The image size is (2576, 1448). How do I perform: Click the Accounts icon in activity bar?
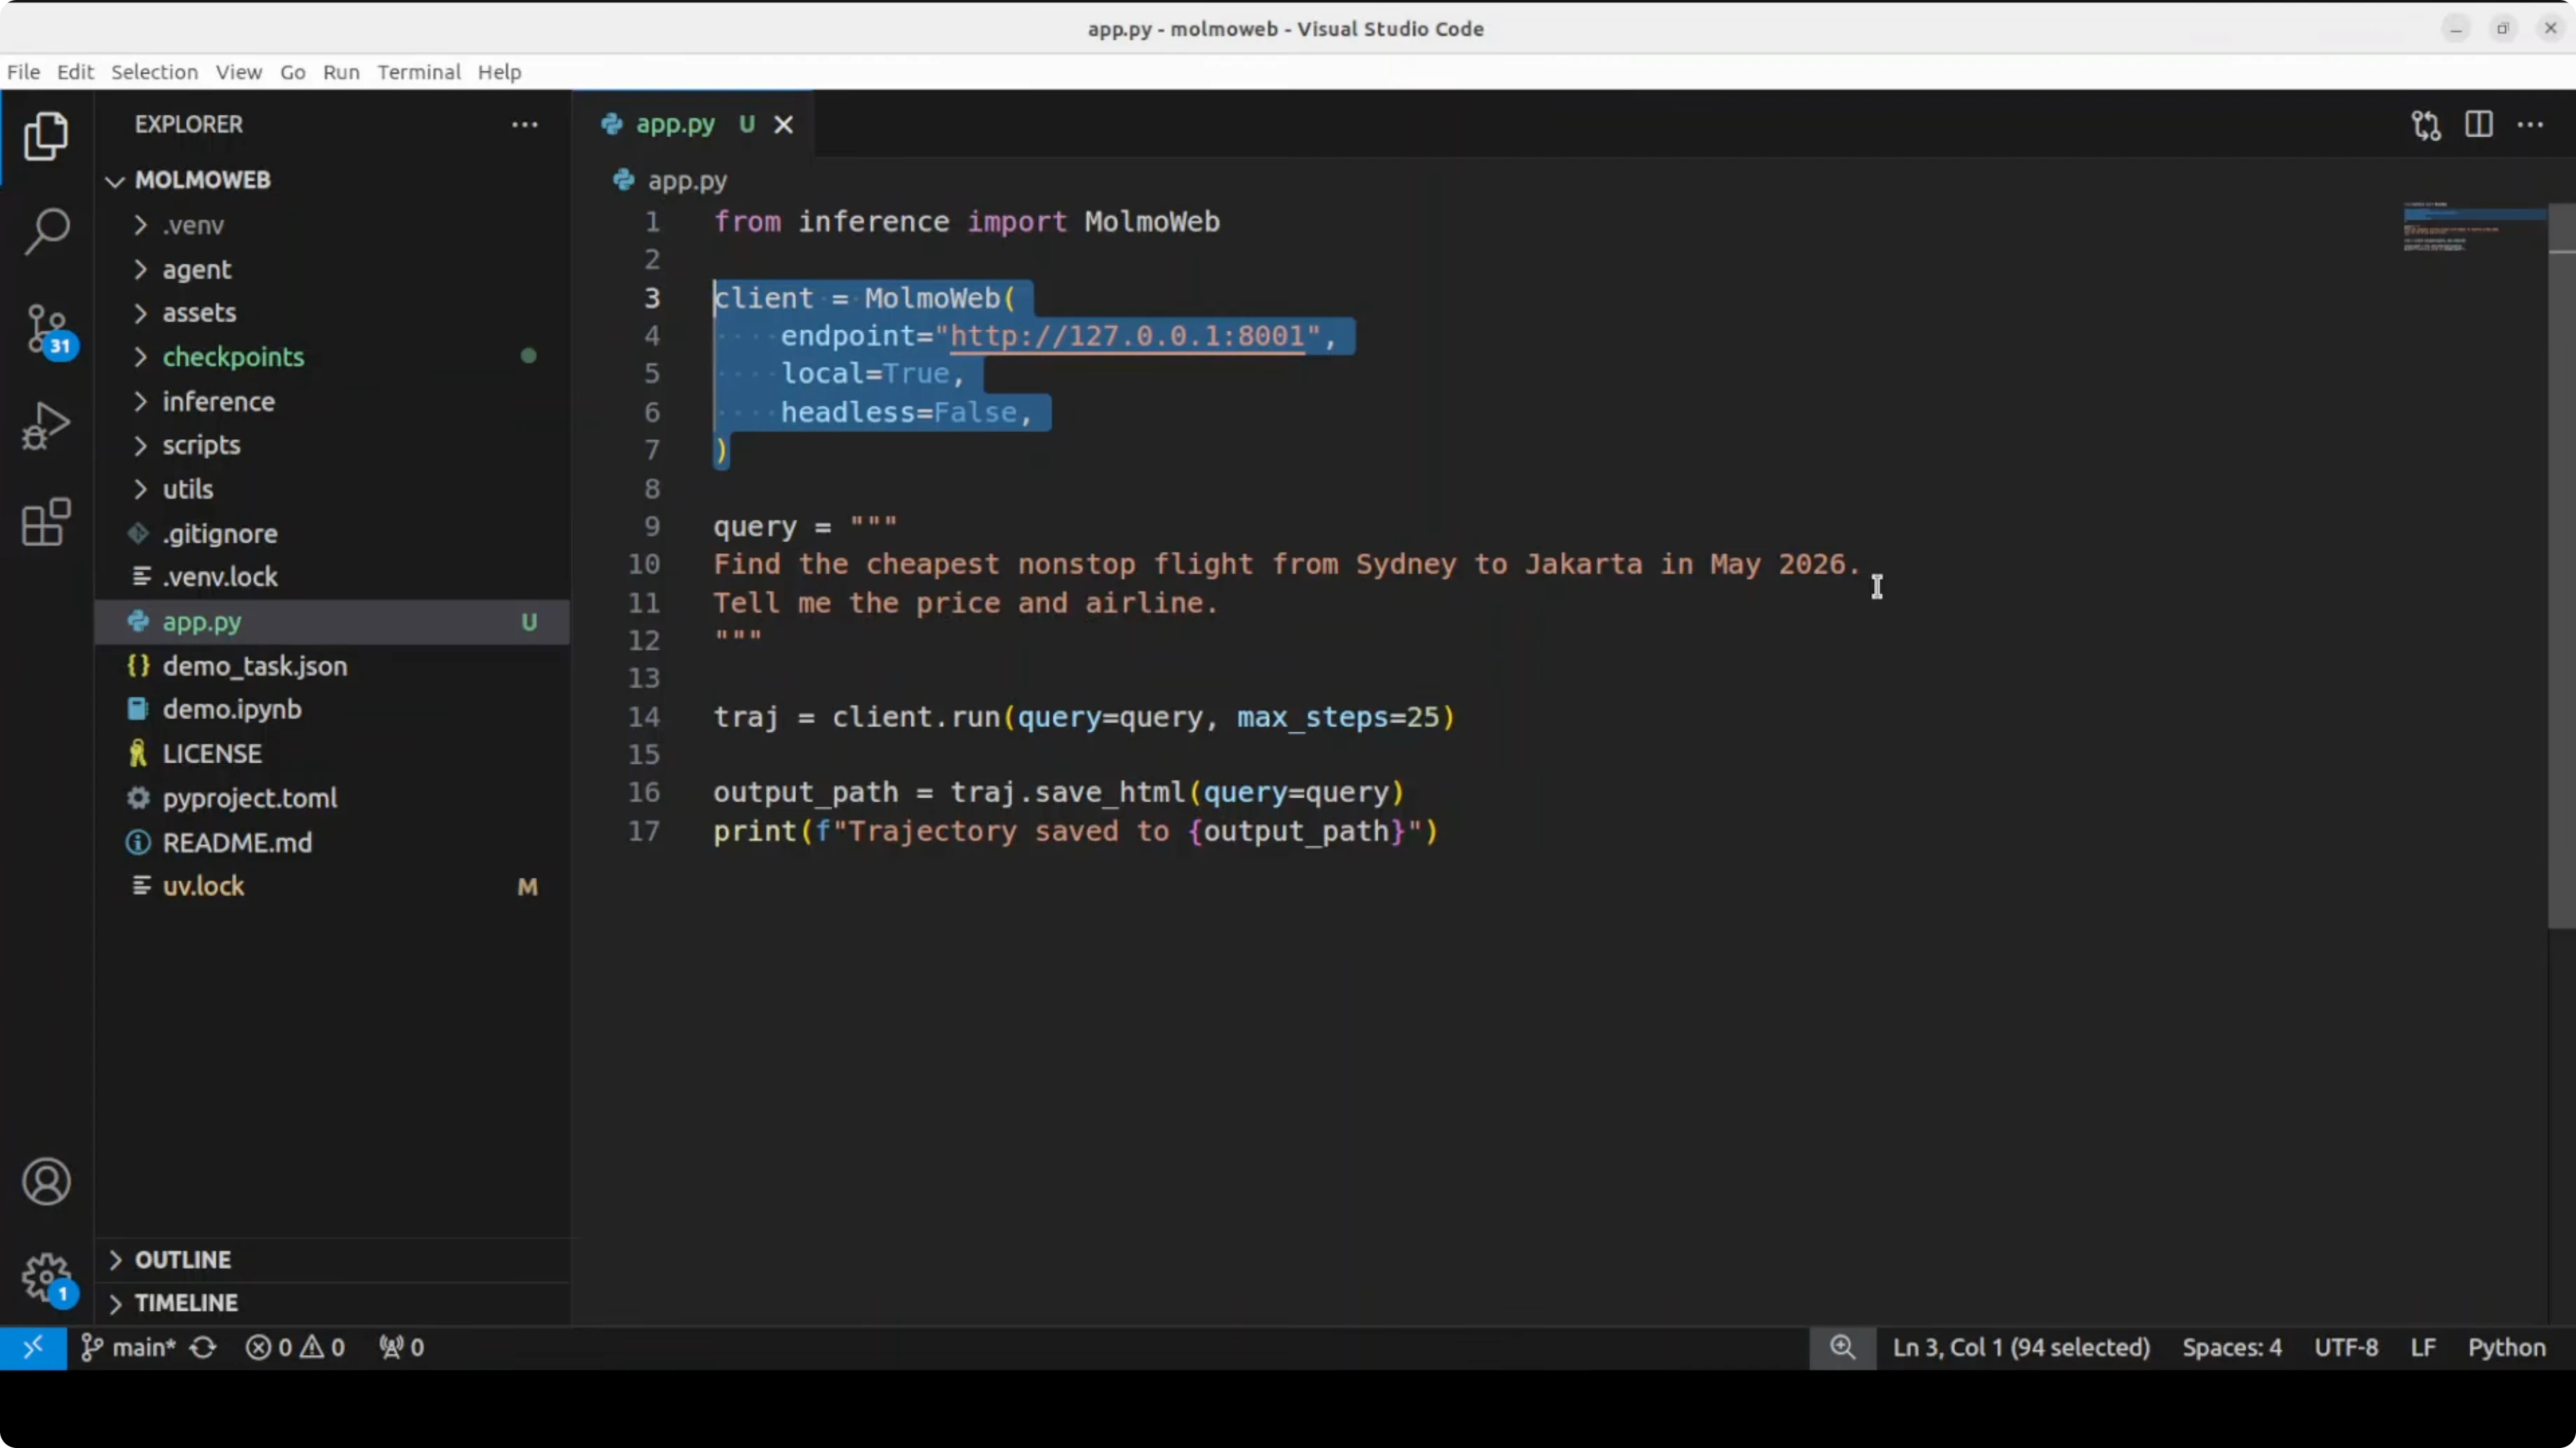[46, 1182]
